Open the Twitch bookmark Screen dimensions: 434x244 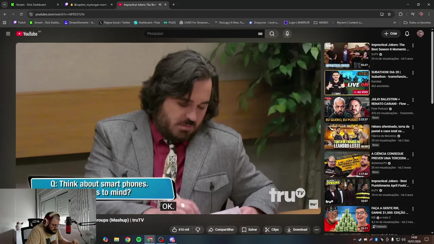[19, 23]
